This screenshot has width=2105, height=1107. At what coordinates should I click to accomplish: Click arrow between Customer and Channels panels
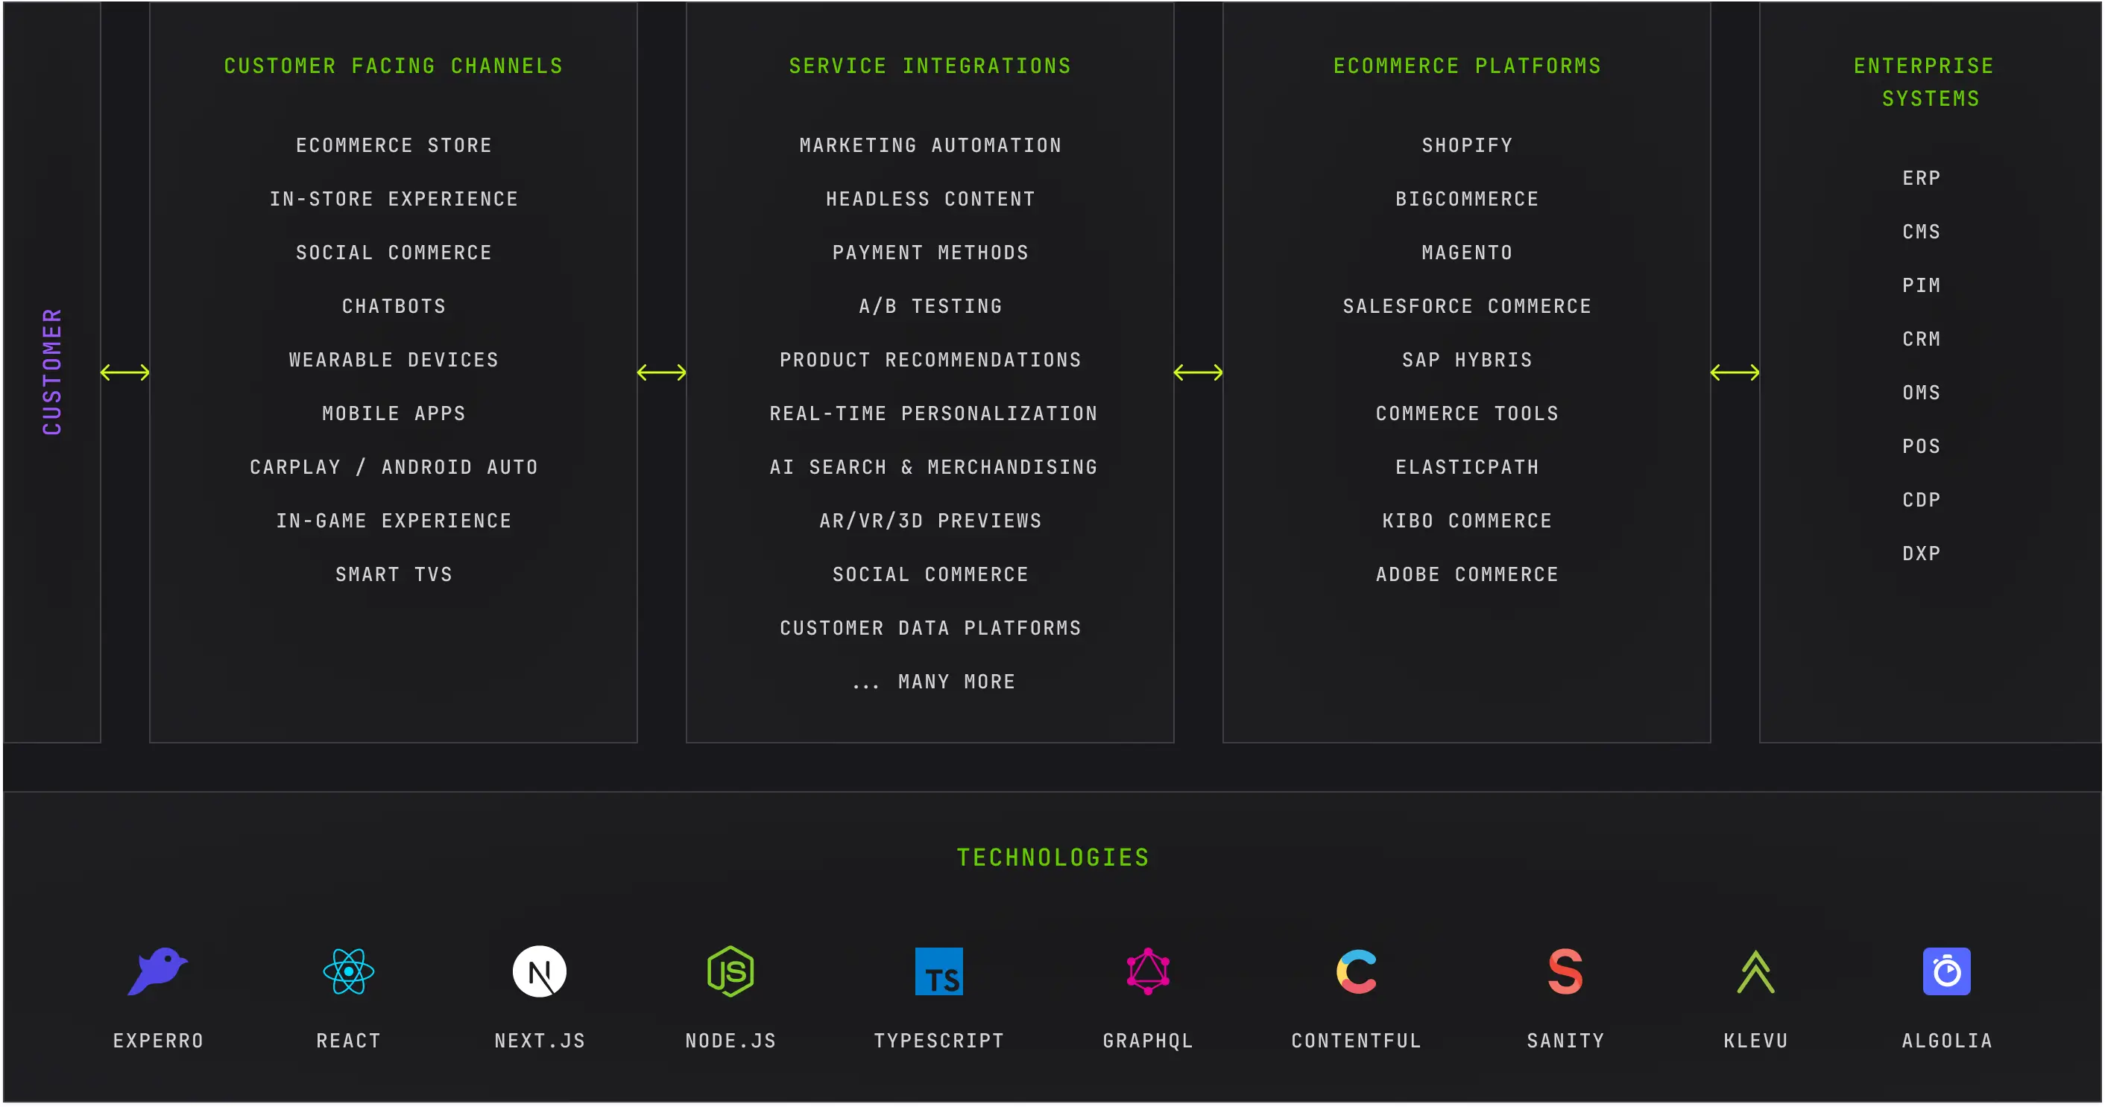tap(125, 373)
